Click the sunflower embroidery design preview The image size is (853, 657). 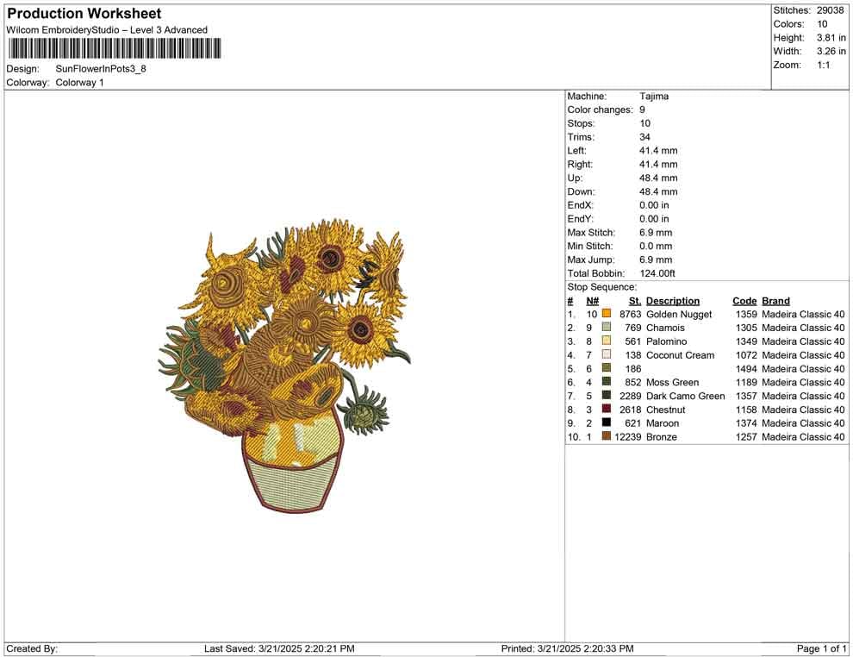click(x=284, y=366)
